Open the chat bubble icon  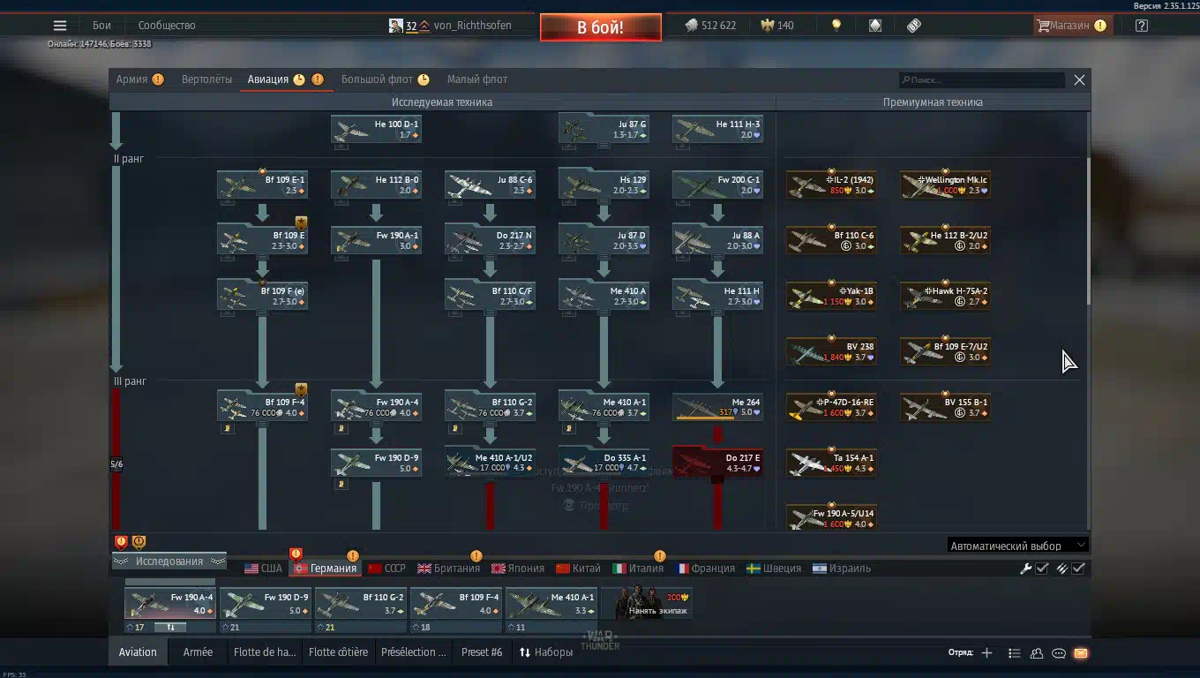1059,653
